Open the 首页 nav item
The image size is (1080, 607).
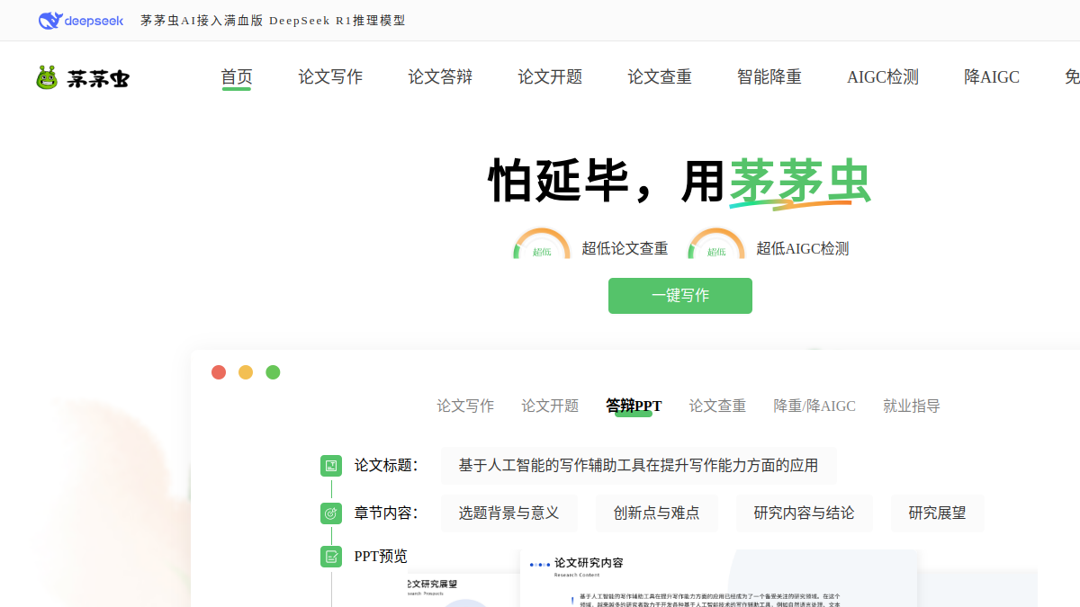click(x=237, y=77)
